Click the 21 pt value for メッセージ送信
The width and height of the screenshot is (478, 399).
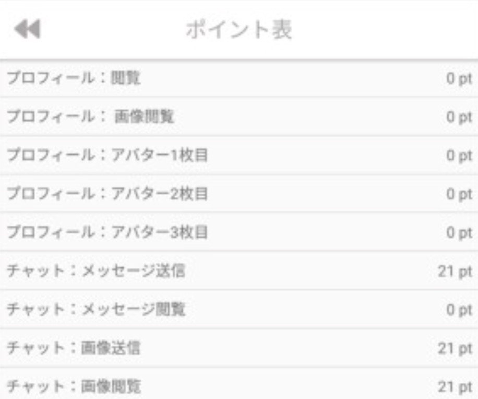455,272
